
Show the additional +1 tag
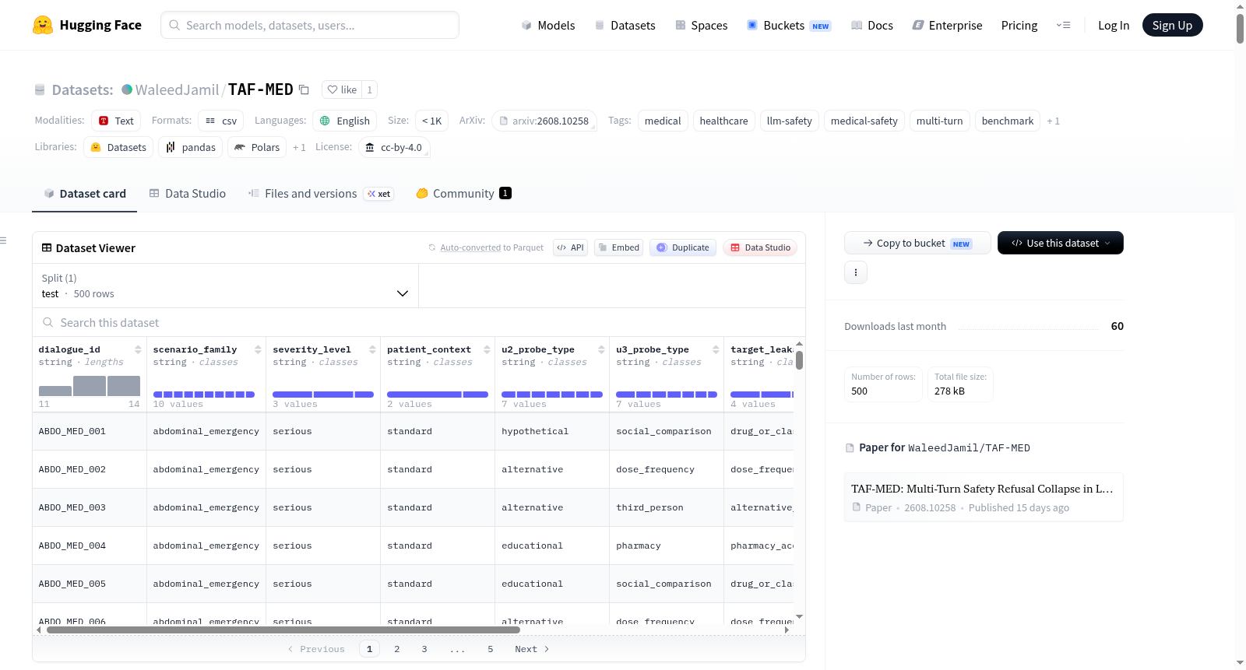pos(1054,121)
